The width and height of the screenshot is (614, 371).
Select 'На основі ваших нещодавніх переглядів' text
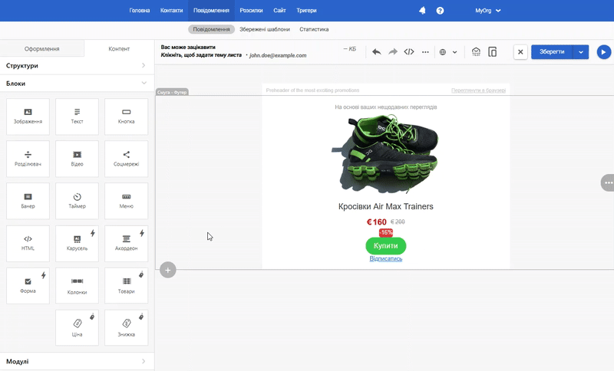coord(386,107)
